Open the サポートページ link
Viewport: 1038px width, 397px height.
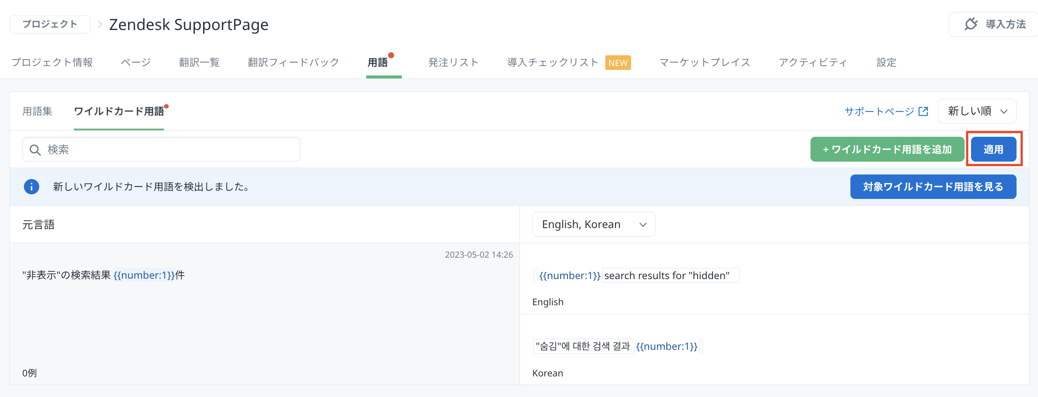point(879,111)
